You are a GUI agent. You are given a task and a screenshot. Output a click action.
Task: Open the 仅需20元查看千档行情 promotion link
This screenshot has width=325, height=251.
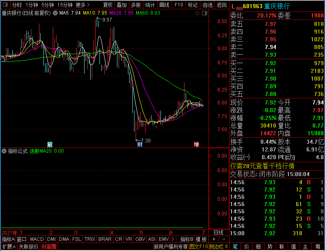pyautogui.click(x=262, y=166)
